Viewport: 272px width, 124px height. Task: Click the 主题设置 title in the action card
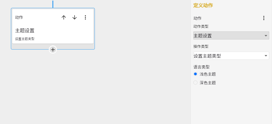tap(25, 30)
